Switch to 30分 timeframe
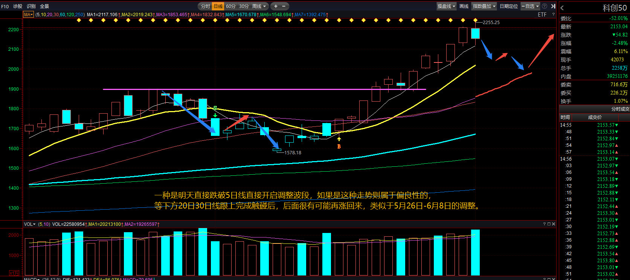630x280 pixels. point(244,6)
